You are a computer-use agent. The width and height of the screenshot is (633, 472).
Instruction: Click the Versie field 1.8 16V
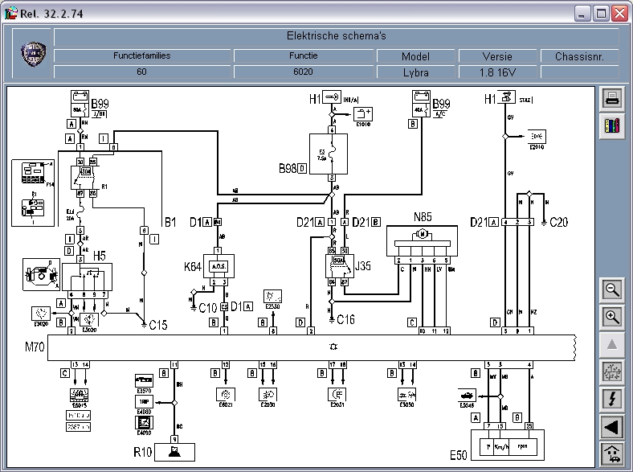tap(497, 72)
